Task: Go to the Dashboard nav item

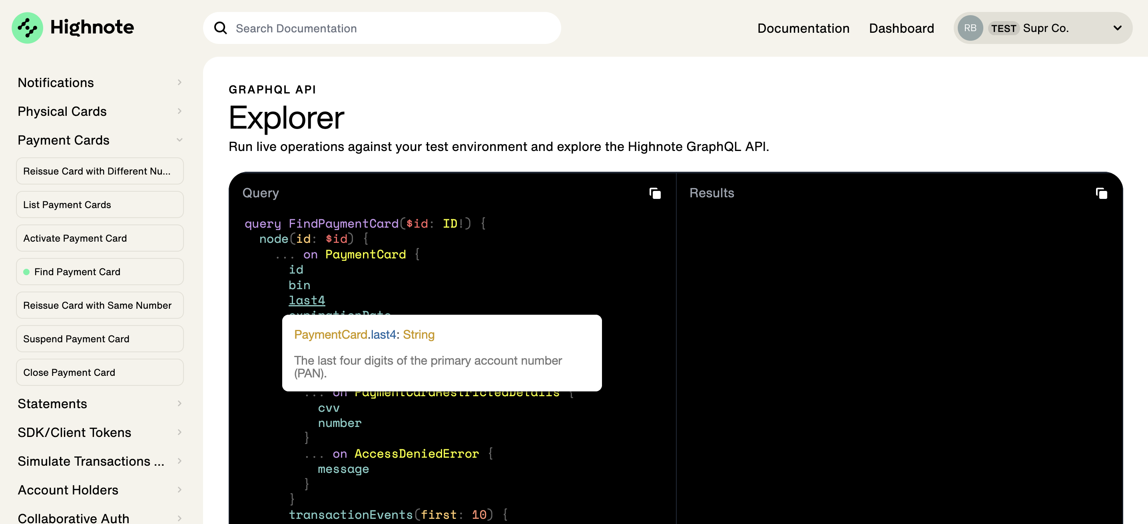Action: pyautogui.click(x=901, y=28)
